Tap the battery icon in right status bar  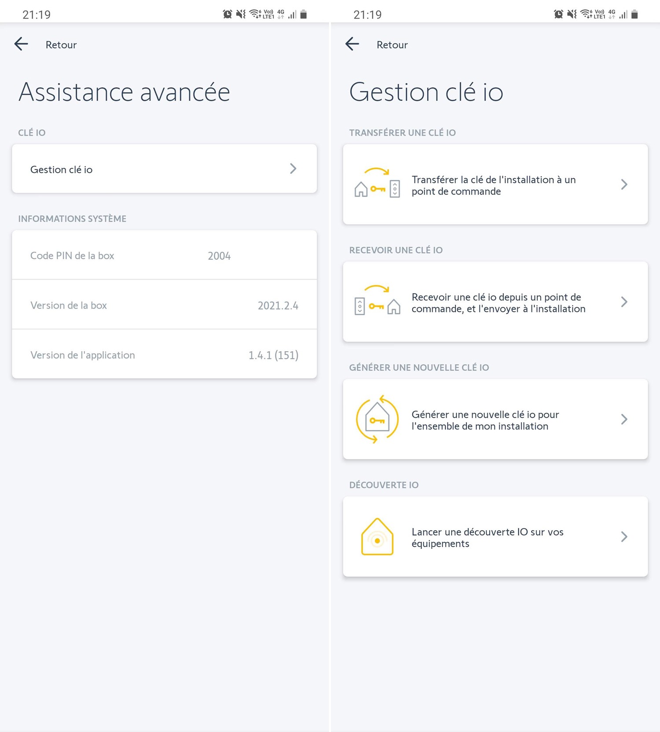click(x=634, y=15)
